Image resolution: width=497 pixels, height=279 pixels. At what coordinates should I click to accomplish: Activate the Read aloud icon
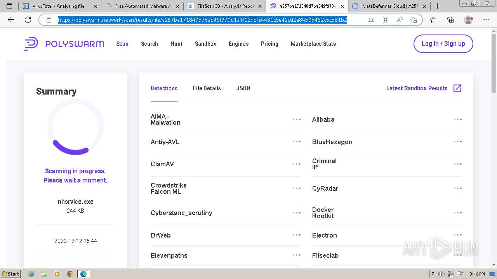click(x=399, y=20)
